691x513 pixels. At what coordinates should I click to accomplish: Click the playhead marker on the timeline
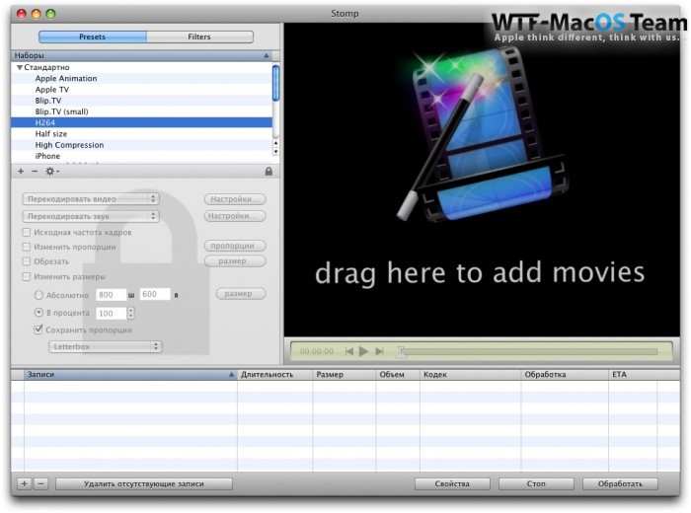[400, 352]
